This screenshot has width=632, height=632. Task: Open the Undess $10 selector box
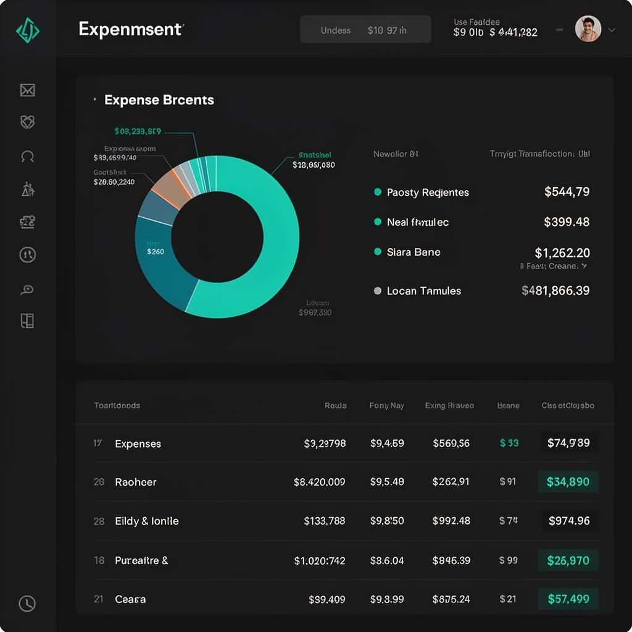click(365, 30)
